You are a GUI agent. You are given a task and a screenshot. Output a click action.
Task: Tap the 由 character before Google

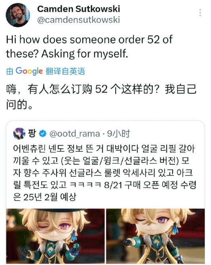[x=10, y=71]
